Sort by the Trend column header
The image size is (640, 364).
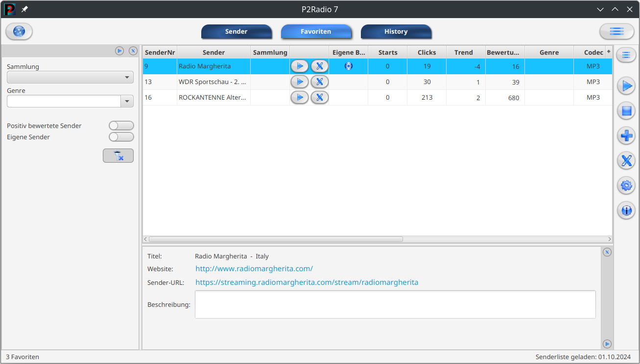464,52
